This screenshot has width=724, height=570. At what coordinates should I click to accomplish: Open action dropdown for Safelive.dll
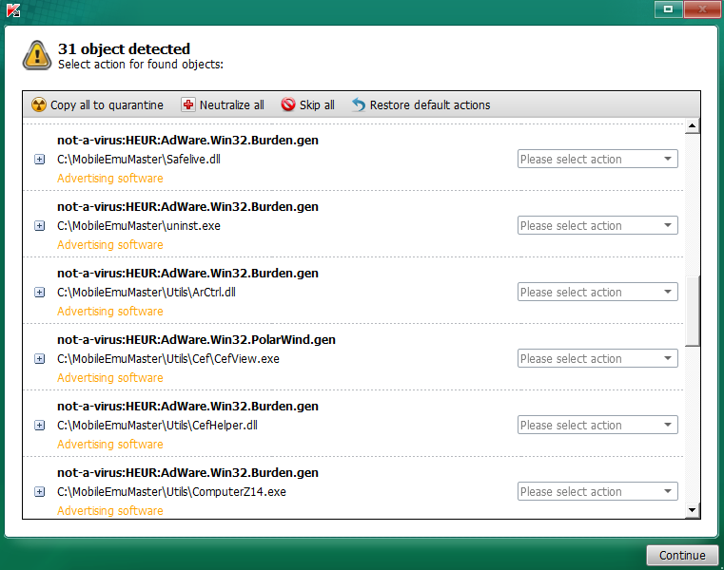coord(597,159)
